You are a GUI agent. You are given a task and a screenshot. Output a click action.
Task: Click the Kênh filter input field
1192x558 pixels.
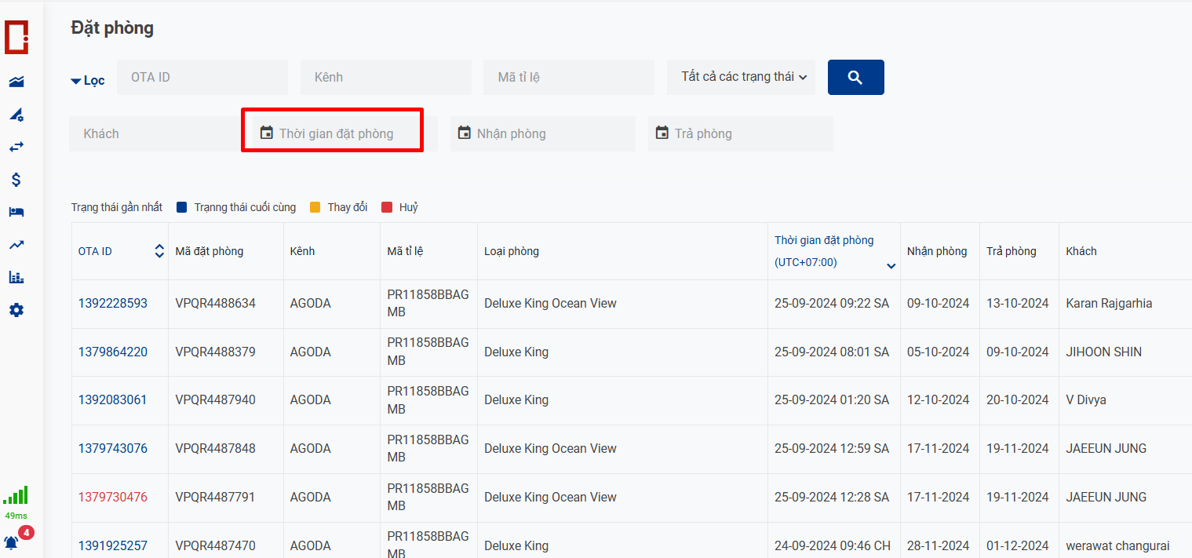[x=385, y=77]
